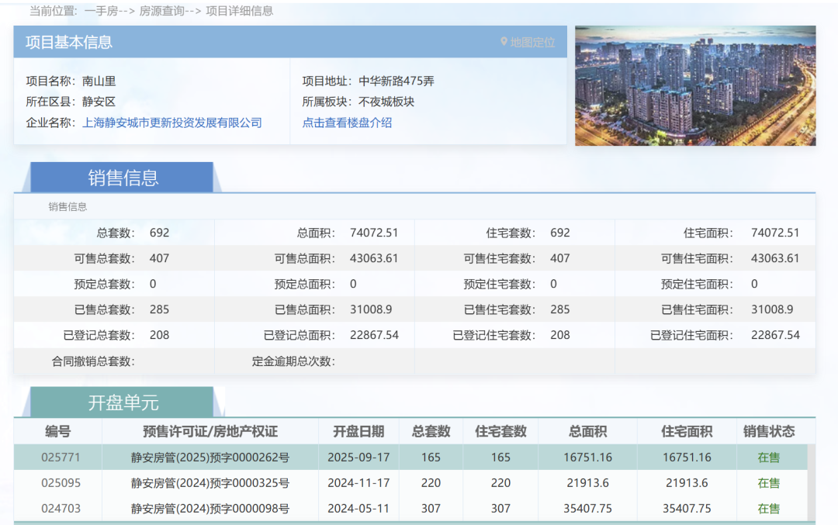Click project address 中华新路475弄

pyautogui.click(x=396, y=81)
